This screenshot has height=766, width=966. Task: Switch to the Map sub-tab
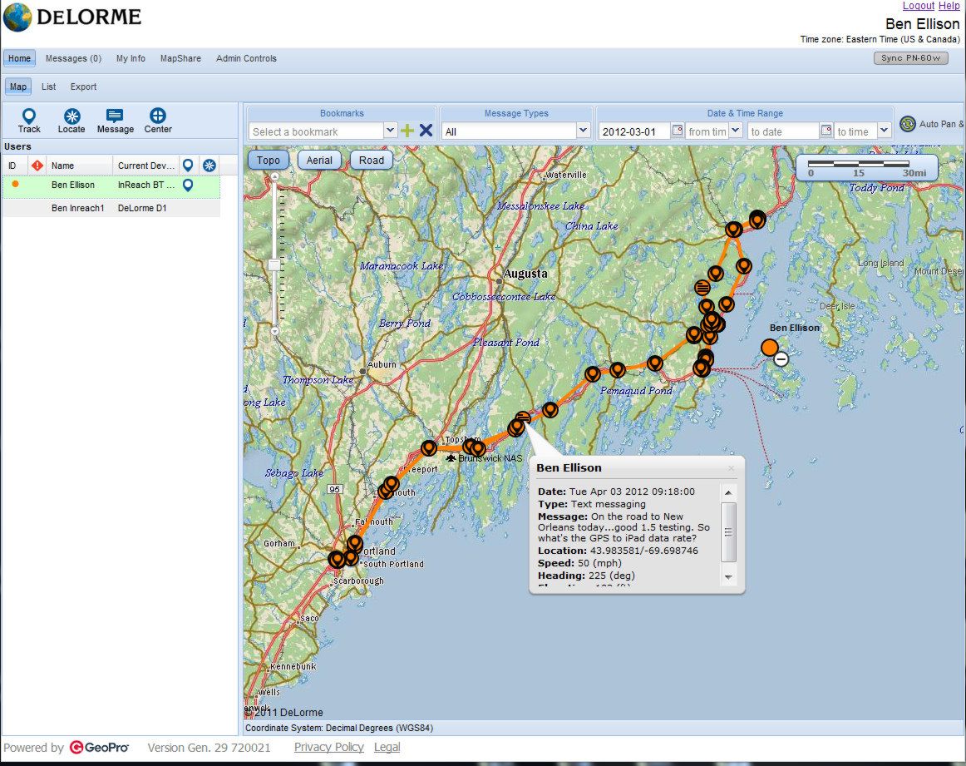(x=17, y=86)
